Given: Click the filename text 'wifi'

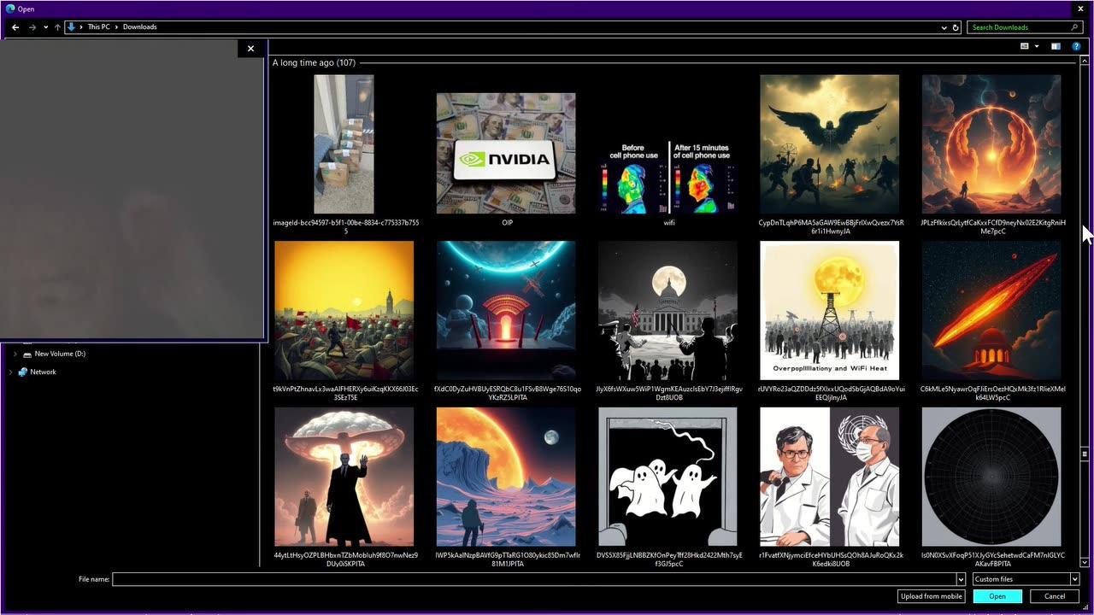Looking at the screenshot, I should [x=669, y=223].
